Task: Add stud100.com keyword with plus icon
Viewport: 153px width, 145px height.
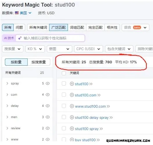Action: click(x=72, y=95)
